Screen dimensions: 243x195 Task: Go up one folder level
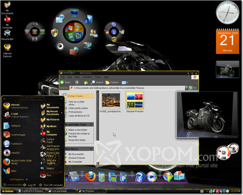point(86,82)
